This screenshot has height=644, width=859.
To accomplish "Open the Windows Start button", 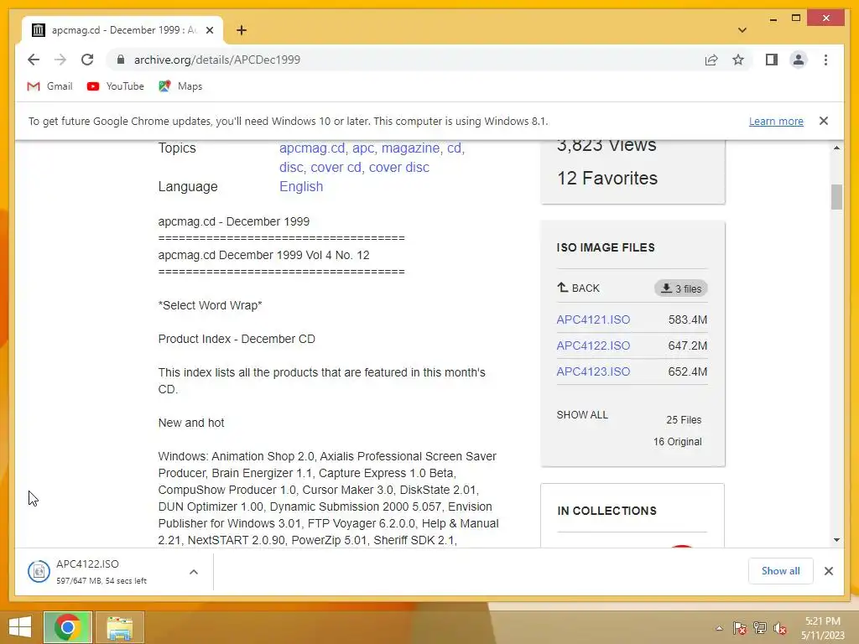I will coord(20,627).
